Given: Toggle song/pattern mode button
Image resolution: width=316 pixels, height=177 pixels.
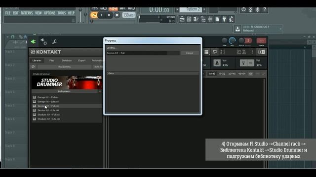Looking at the screenshot, I should [x=94, y=15].
